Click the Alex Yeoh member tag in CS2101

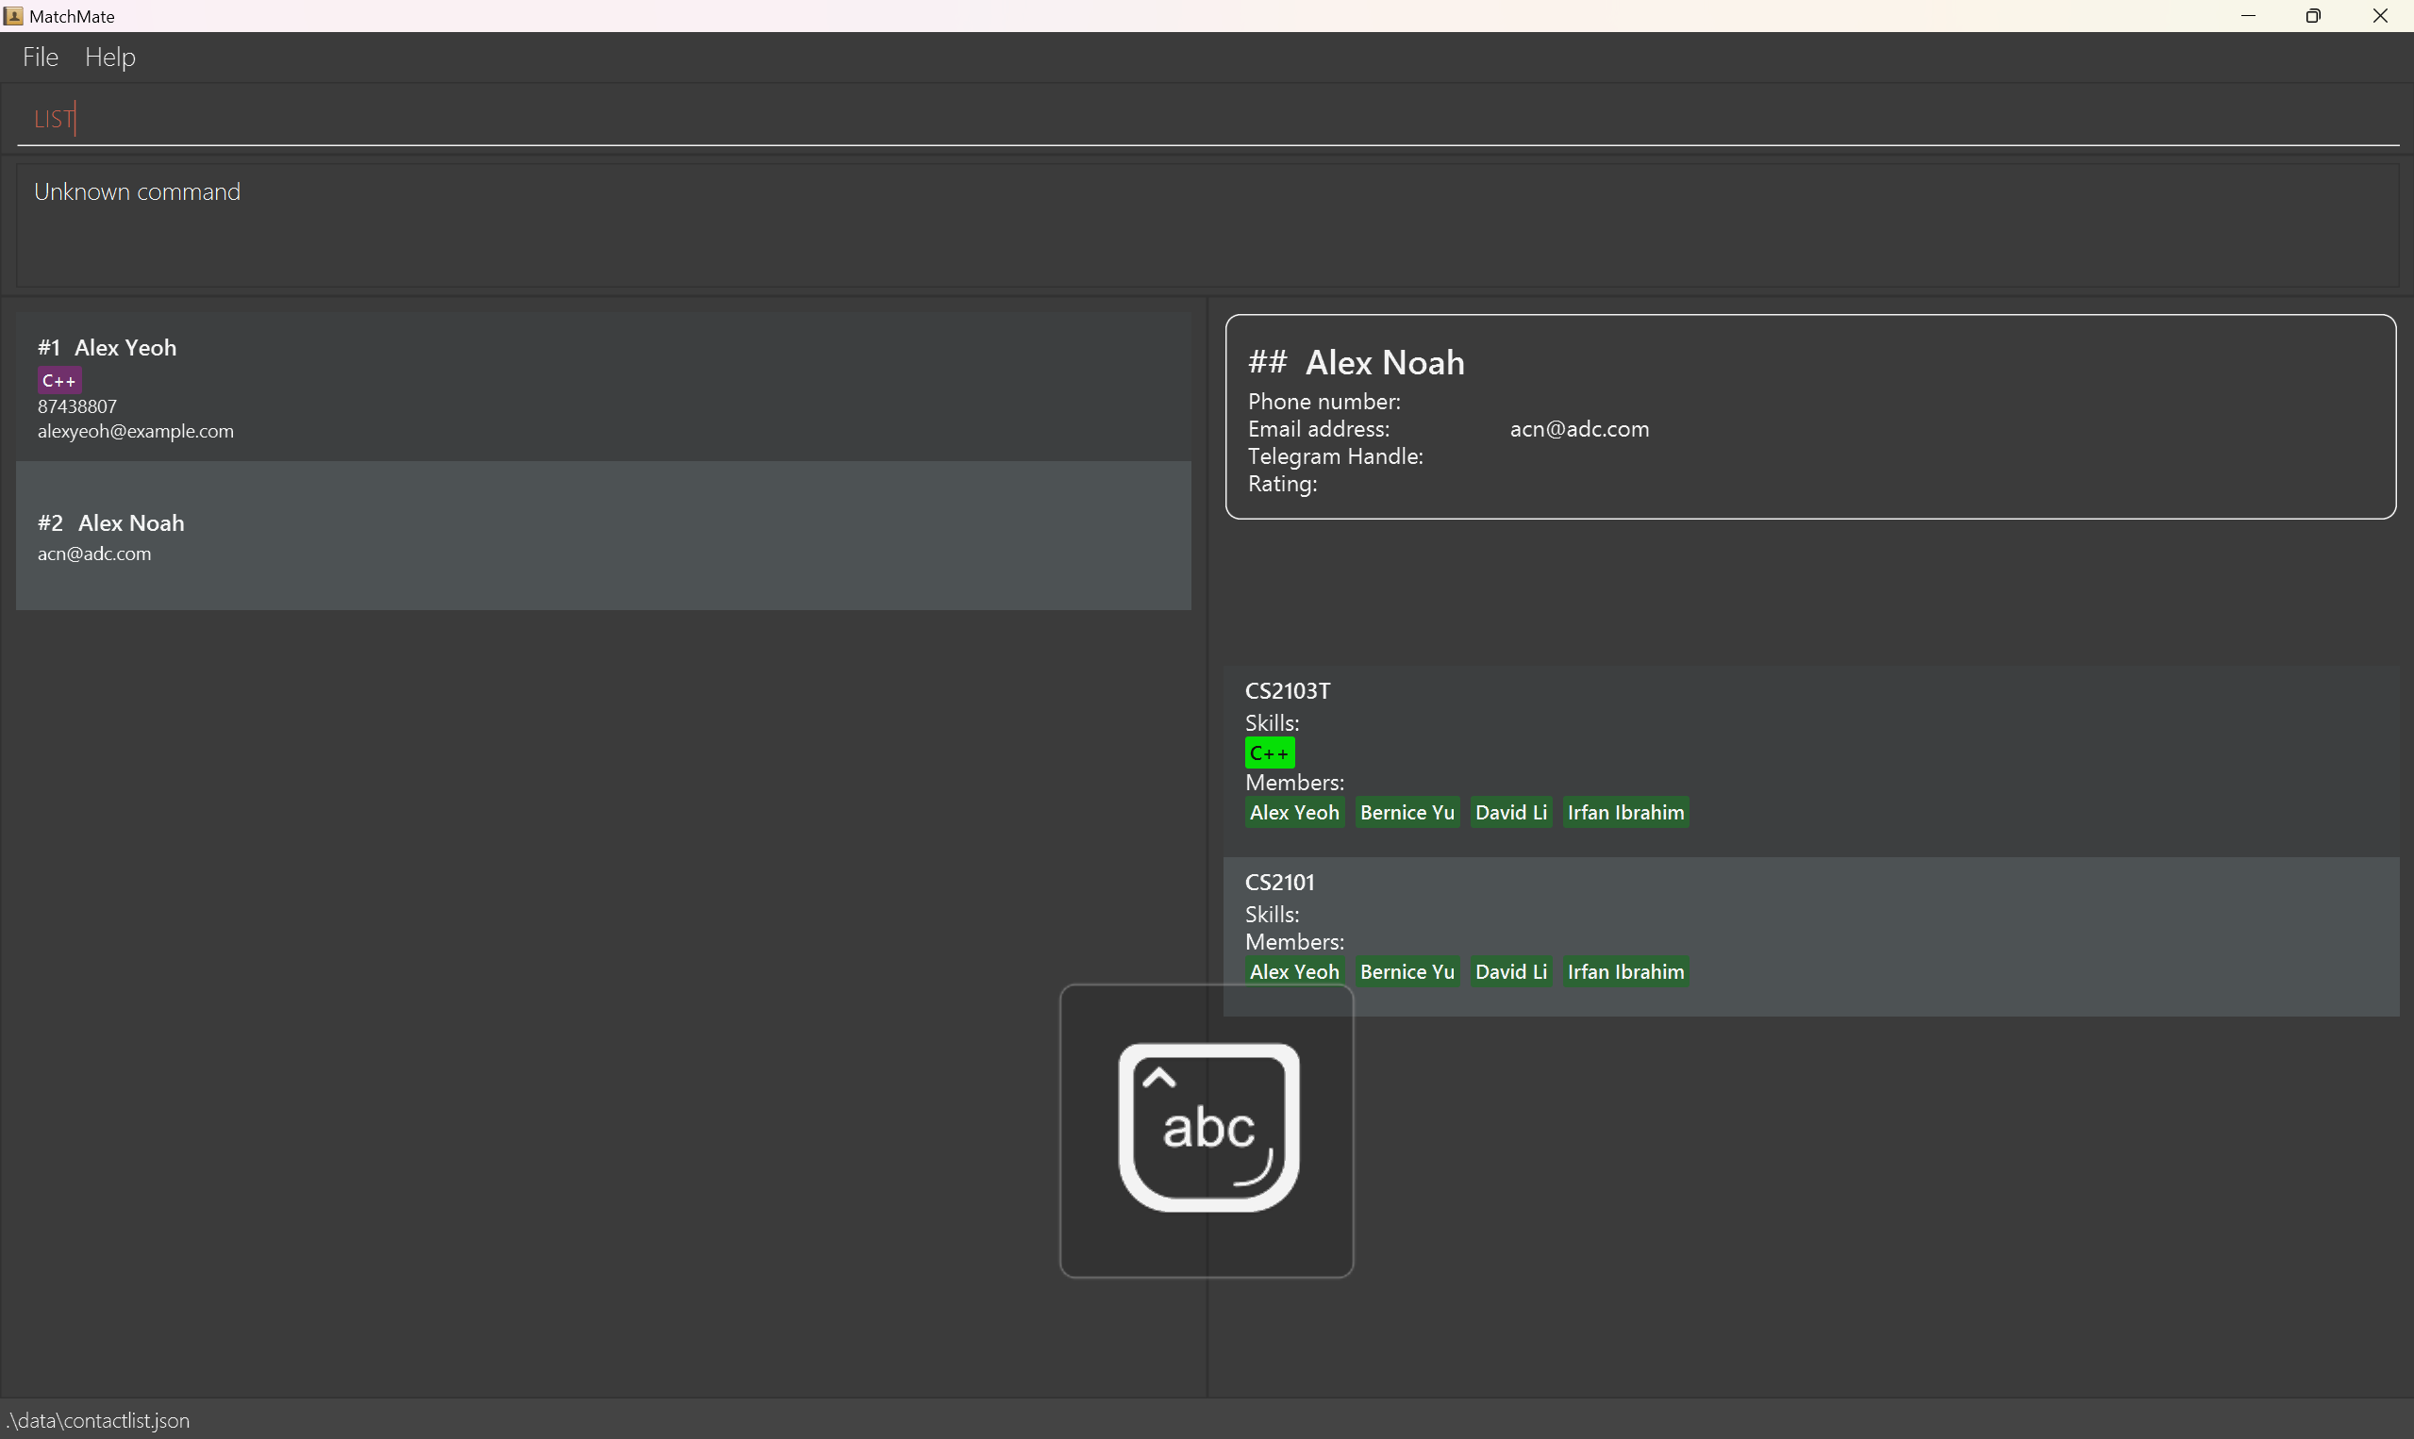(1294, 971)
